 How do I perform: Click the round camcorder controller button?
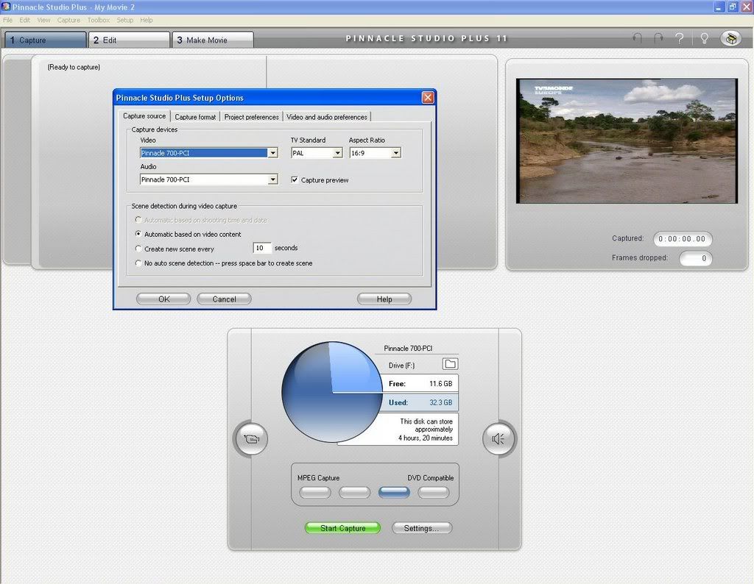click(x=251, y=438)
